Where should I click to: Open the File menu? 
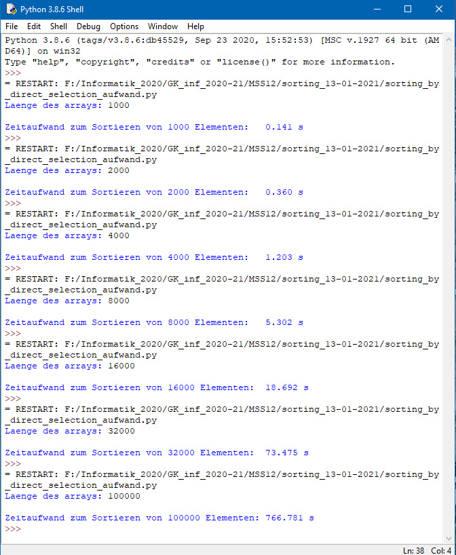coord(12,26)
